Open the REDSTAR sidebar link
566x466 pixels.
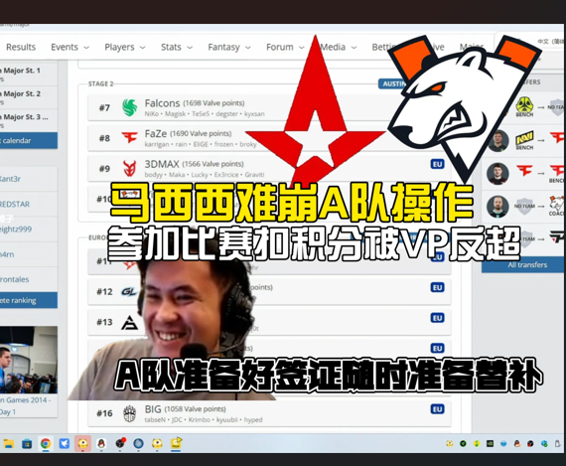pos(15,204)
